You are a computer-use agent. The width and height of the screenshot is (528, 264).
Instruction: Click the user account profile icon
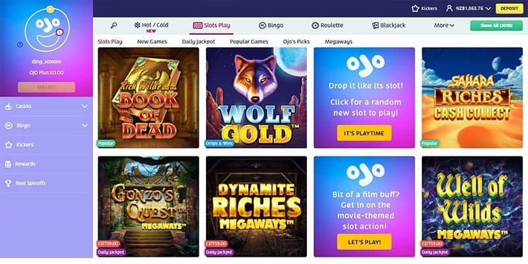click(x=449, y=9)
